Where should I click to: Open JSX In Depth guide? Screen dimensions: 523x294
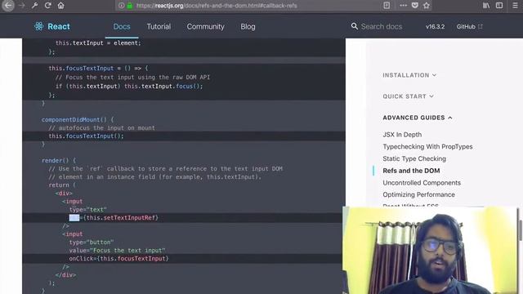click(402, 135)
